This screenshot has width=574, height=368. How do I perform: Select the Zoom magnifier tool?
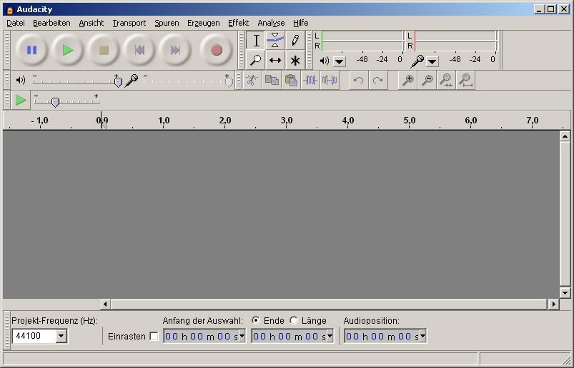point(256,60)
